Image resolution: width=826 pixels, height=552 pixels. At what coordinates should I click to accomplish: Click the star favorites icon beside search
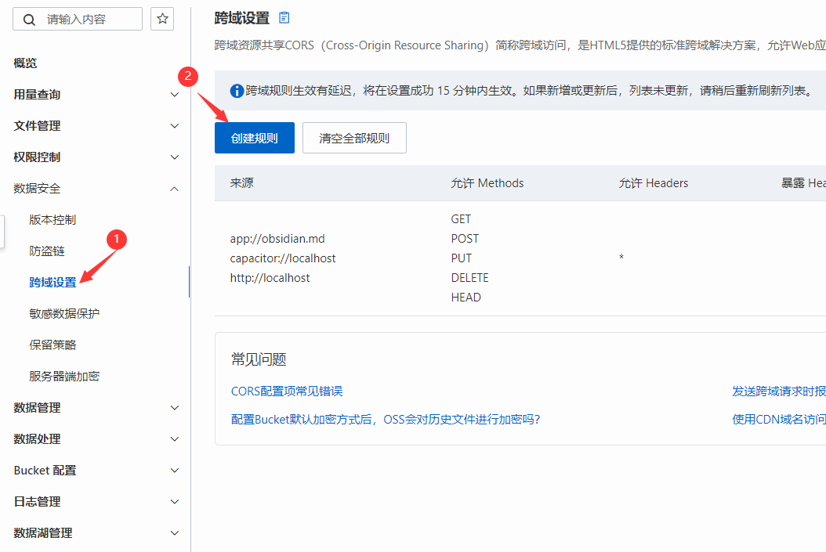tap(162, 19)
